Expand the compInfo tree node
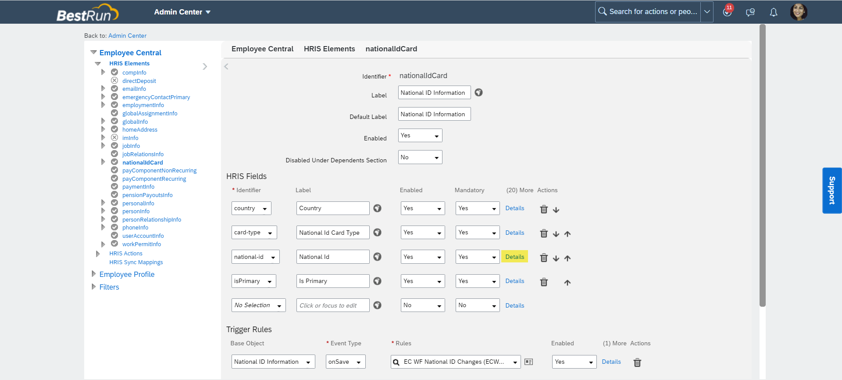The width and height of the screenshot is (842, 380). coord(103,72)
